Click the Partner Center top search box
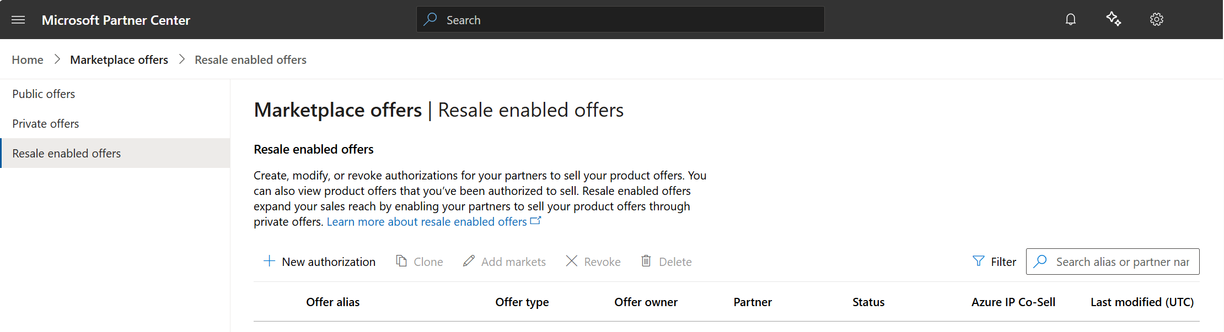This screenshot has height=332, width=1224. click(620, 20)
